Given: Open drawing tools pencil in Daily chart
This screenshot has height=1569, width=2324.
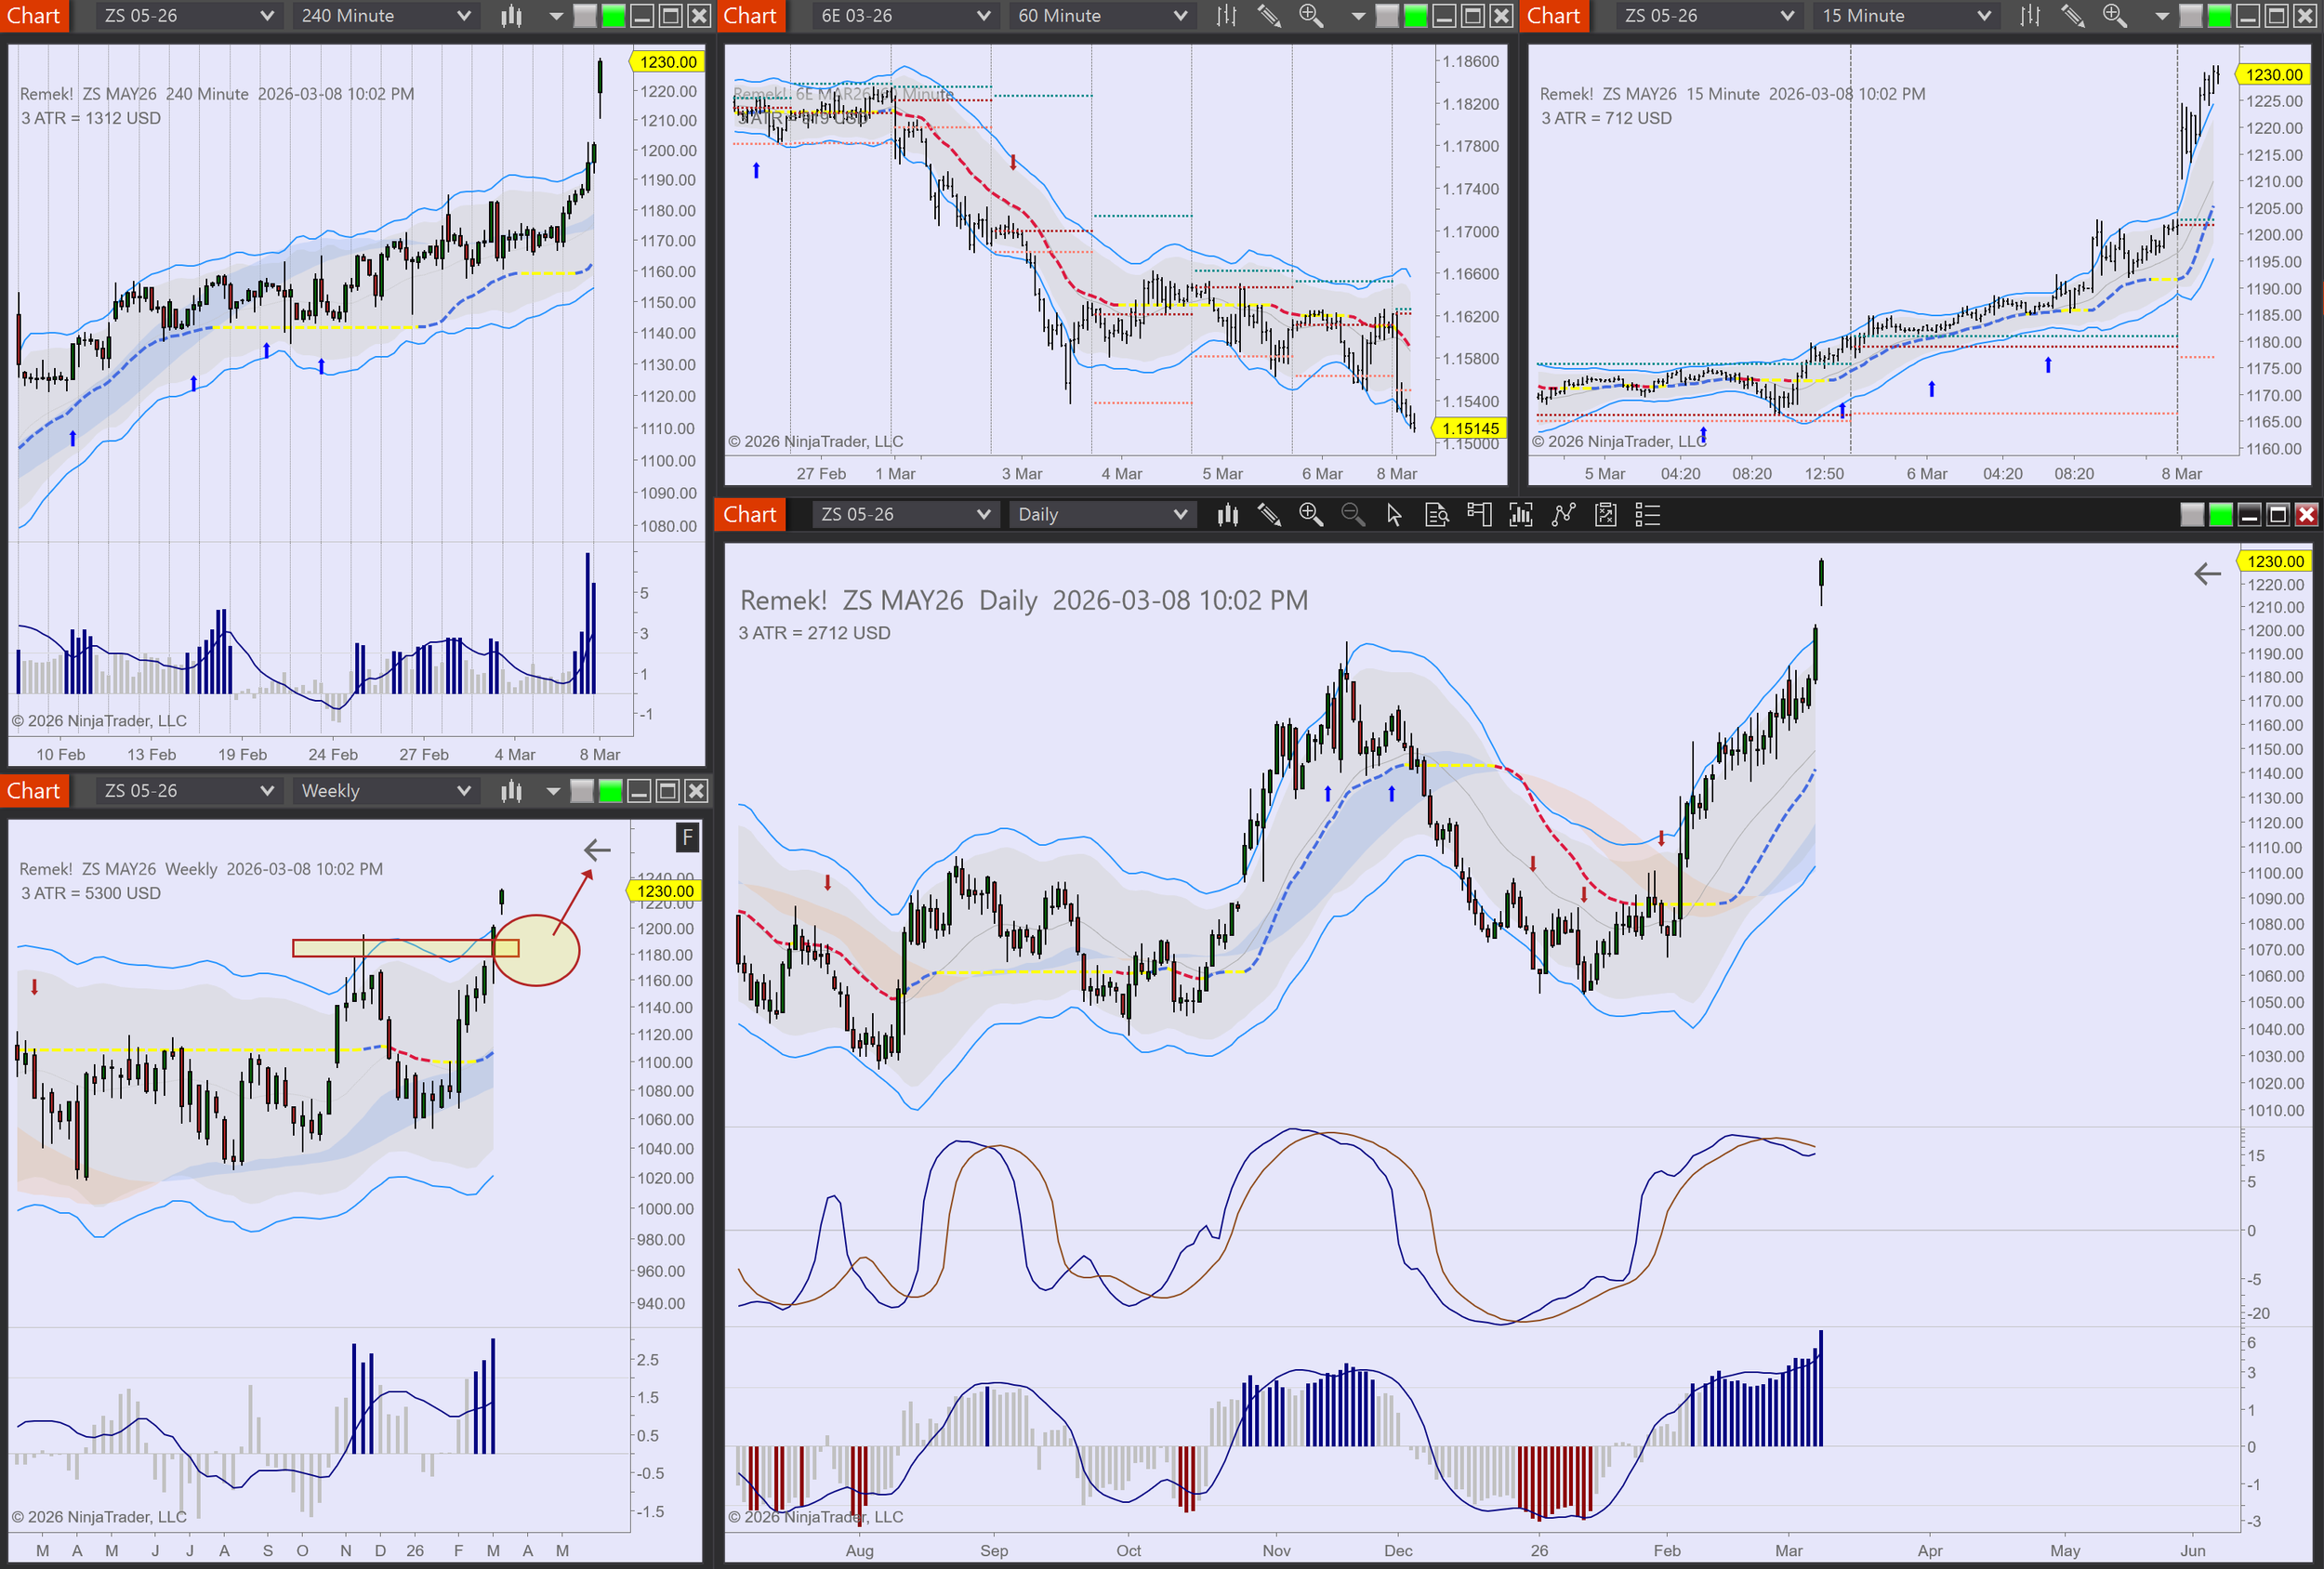Looking at the screenshot, I should 1269,515.
